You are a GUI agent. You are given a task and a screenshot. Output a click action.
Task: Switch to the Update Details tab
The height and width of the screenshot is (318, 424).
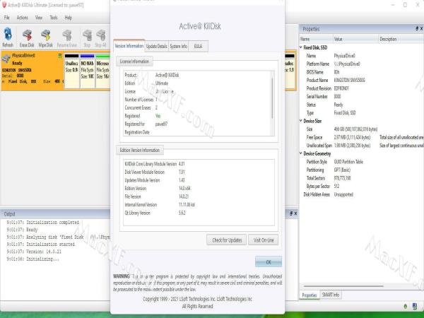click(x=157, y=46)
